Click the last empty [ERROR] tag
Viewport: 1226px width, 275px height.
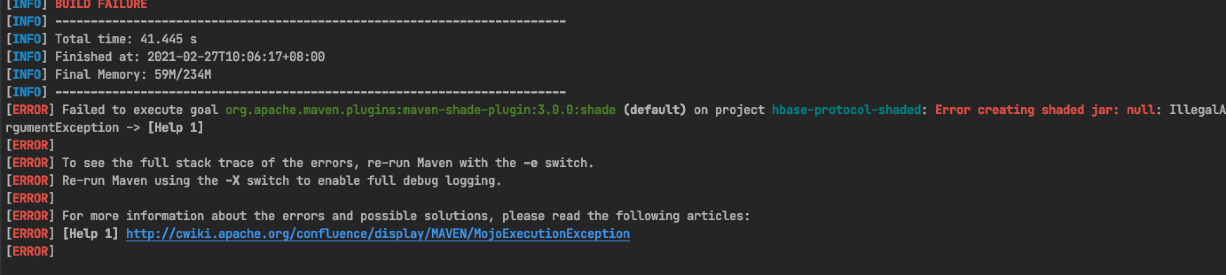(30, 251)
